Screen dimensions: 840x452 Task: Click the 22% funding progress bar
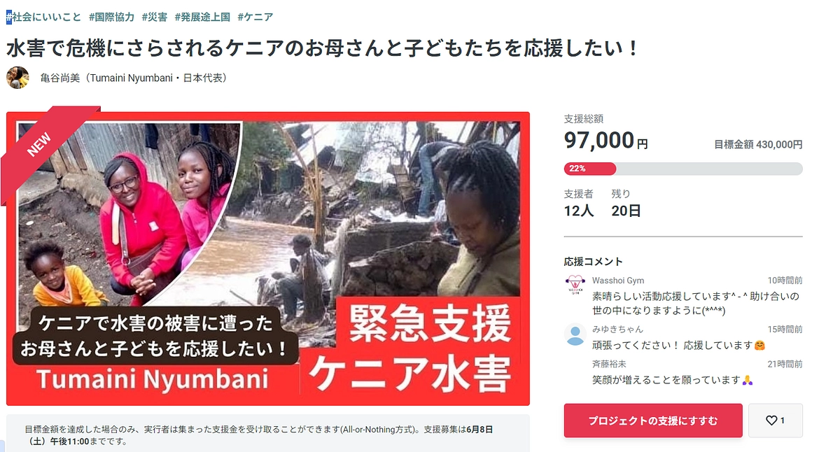click(x=683, y=169)
